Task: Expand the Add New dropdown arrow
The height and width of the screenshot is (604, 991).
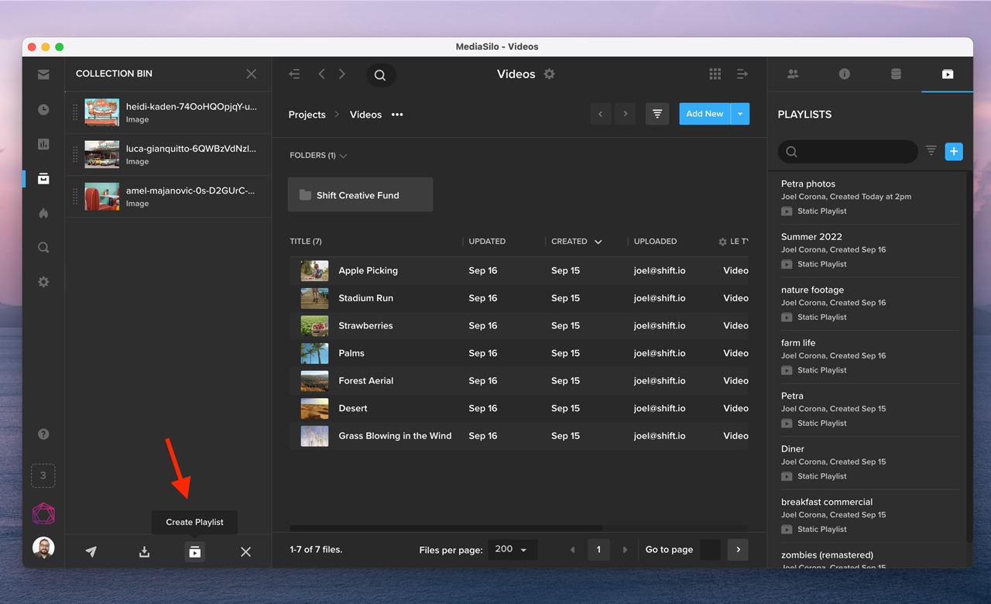Action: [x=740, y=114]
